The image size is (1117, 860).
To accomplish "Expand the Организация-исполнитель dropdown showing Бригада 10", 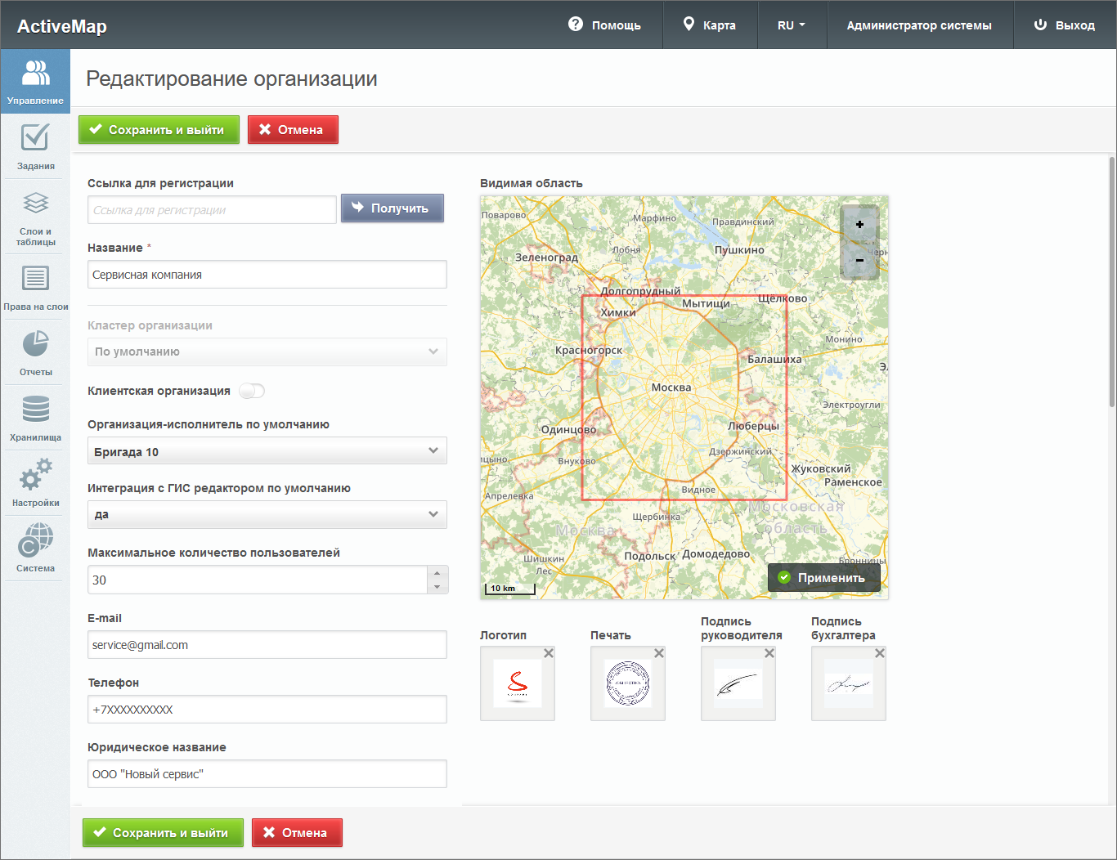I will tap(267, 451).
